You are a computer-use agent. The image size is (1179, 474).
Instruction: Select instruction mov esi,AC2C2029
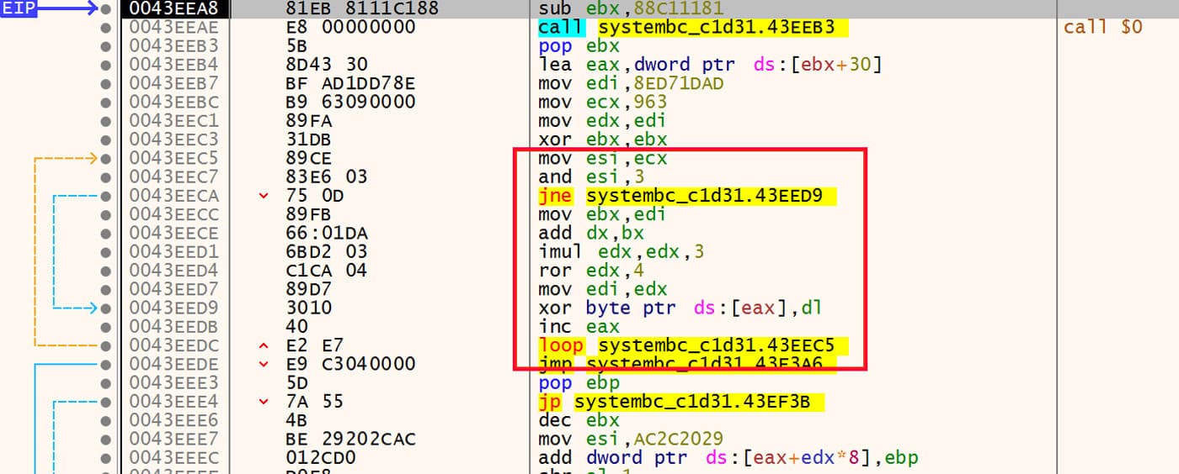[631, 439]
